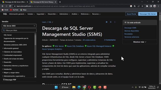The height and width of the screenshot is (90, 161).
Task: Switch to Chrome in the taskbar
Action: point(84,87)
